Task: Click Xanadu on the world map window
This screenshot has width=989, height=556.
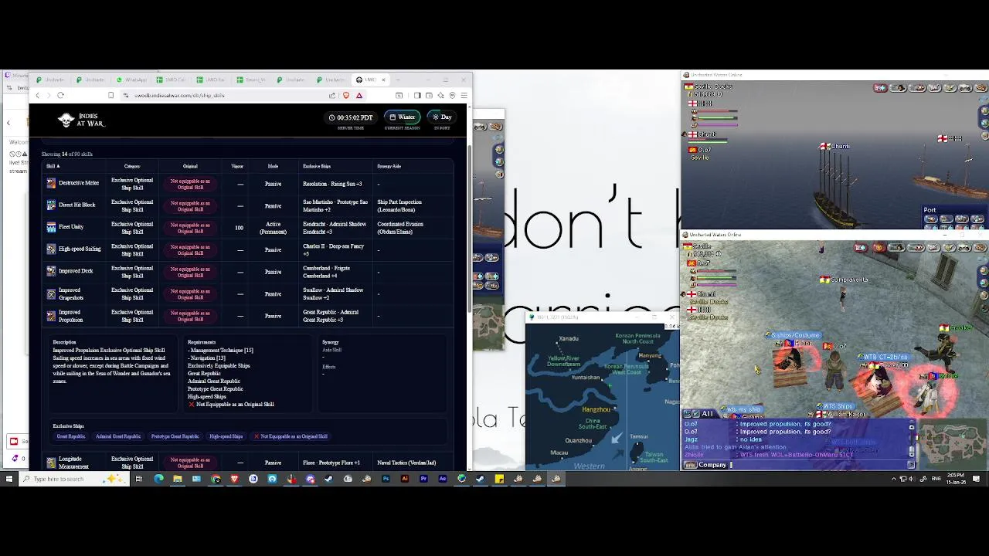Action: pos(569,338)
